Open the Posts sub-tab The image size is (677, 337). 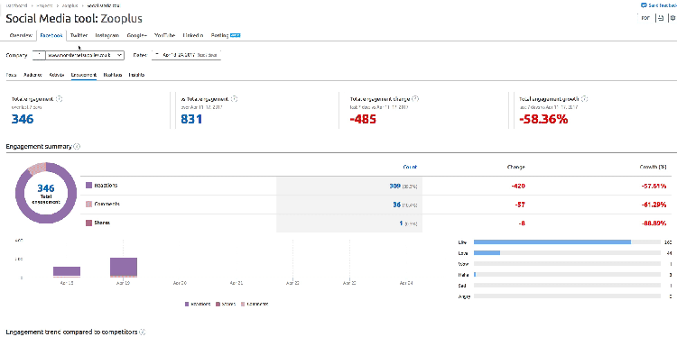pyautogui.click(x=11, y=75)
